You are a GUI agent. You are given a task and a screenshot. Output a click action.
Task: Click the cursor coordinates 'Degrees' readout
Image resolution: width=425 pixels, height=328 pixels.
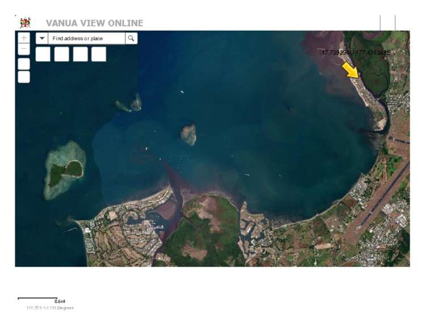(x=50, y=308)
